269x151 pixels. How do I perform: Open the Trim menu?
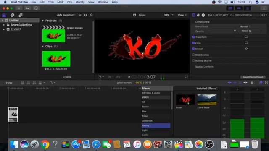51,2
